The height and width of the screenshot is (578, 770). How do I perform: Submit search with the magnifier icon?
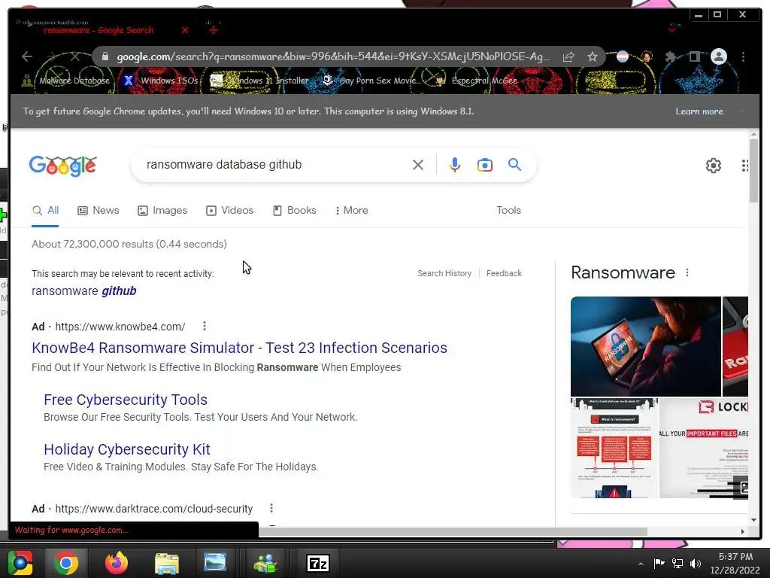(514, 165)
